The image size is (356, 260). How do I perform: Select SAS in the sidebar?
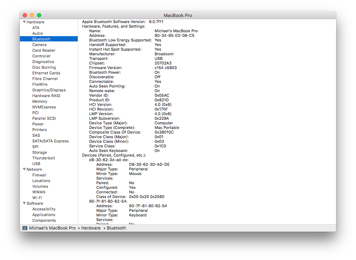[x=36, y=135]
